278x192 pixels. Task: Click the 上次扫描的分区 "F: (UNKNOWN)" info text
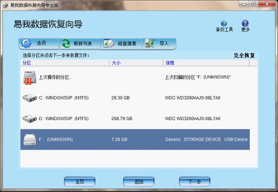(198, 77)
